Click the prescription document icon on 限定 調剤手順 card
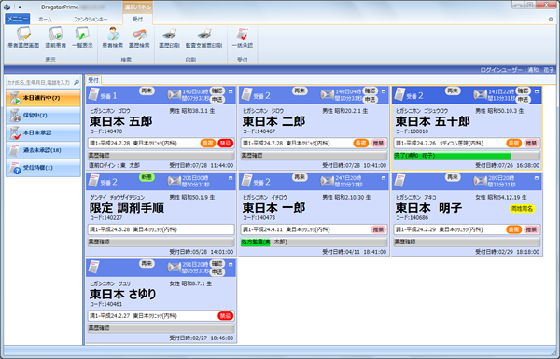Screen dimensions: 560x359 94,181
